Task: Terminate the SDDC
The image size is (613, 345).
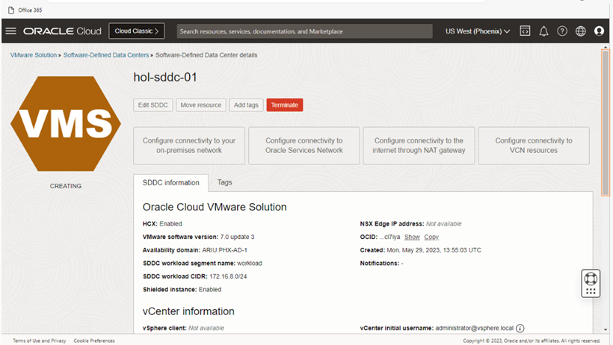Action: (x=285, y=105)
